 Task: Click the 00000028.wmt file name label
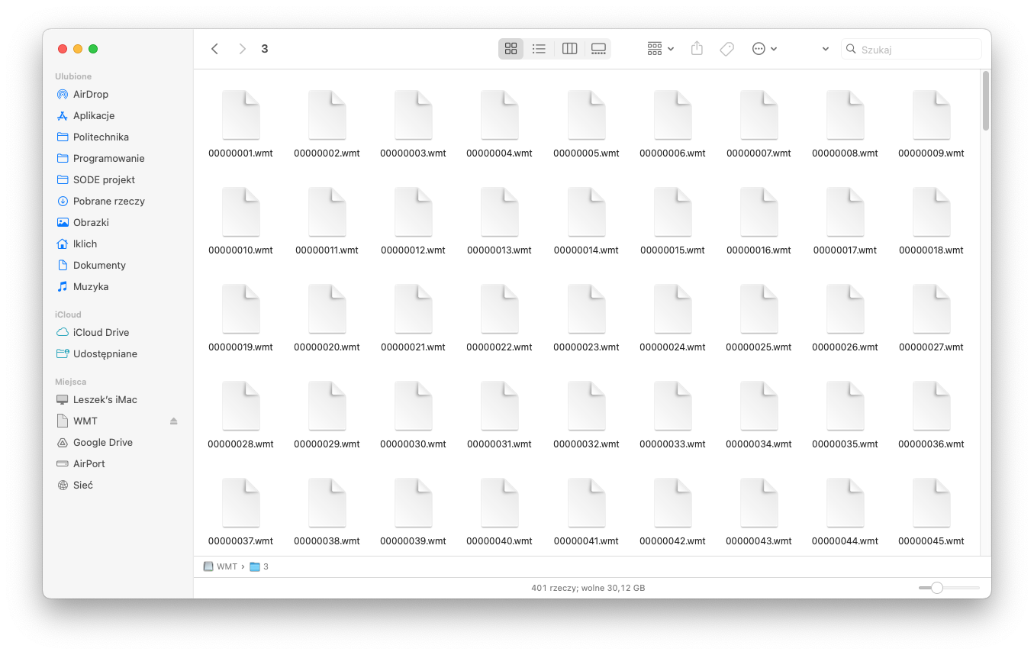tap(240, 444)
